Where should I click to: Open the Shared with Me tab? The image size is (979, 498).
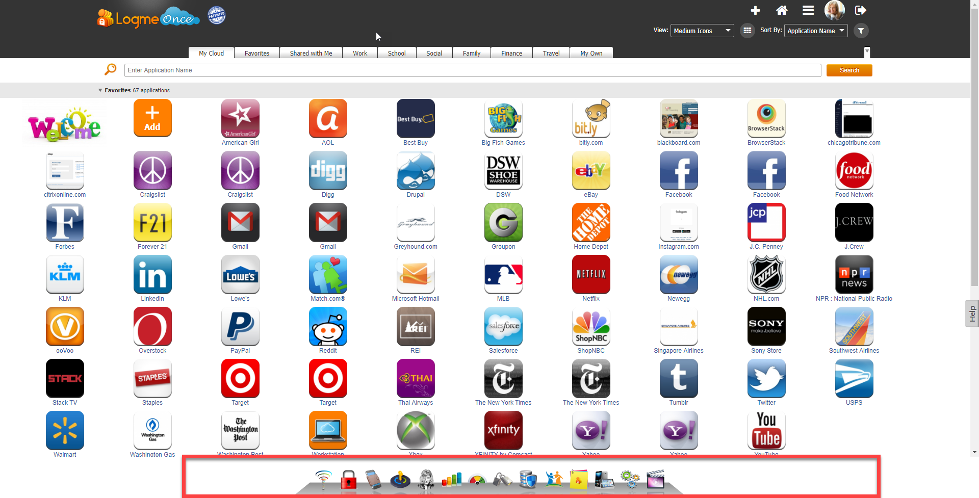[x=311, y=53]
